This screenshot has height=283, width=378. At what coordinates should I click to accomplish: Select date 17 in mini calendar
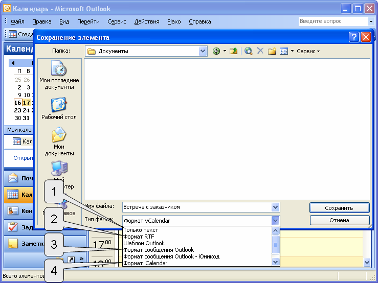point(26,103)
